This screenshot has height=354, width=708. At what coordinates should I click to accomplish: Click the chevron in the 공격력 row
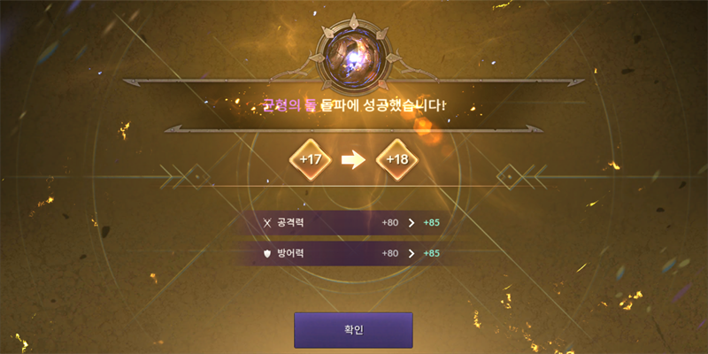(412, 223)
